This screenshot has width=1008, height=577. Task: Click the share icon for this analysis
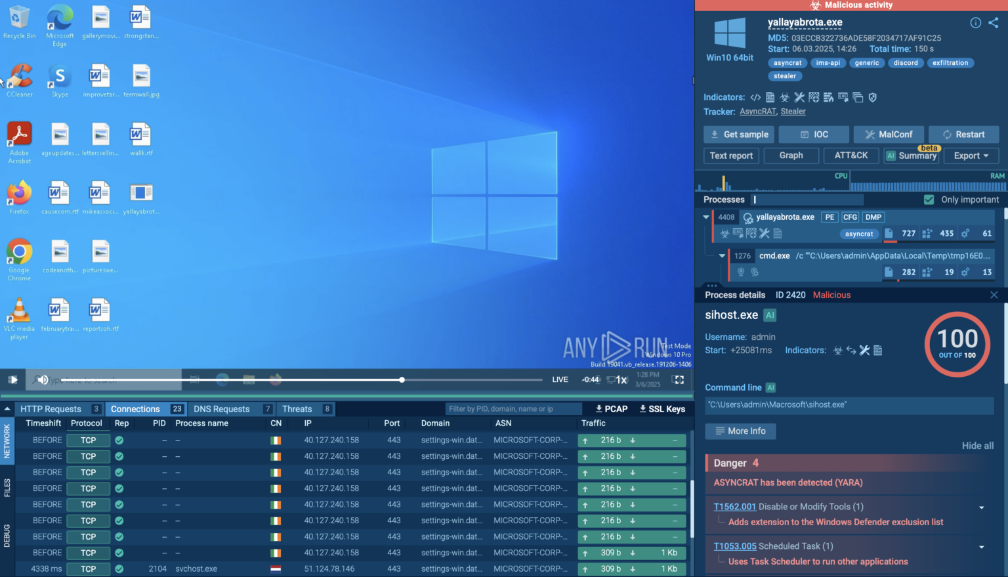(994, 23)
